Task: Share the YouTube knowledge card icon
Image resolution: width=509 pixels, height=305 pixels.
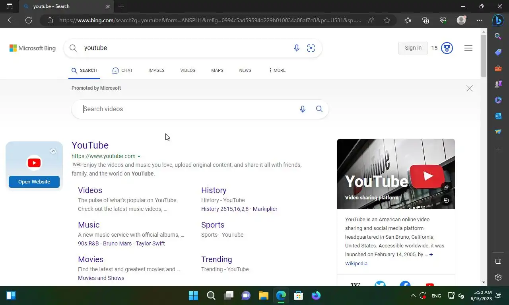Action: [446, 187]
